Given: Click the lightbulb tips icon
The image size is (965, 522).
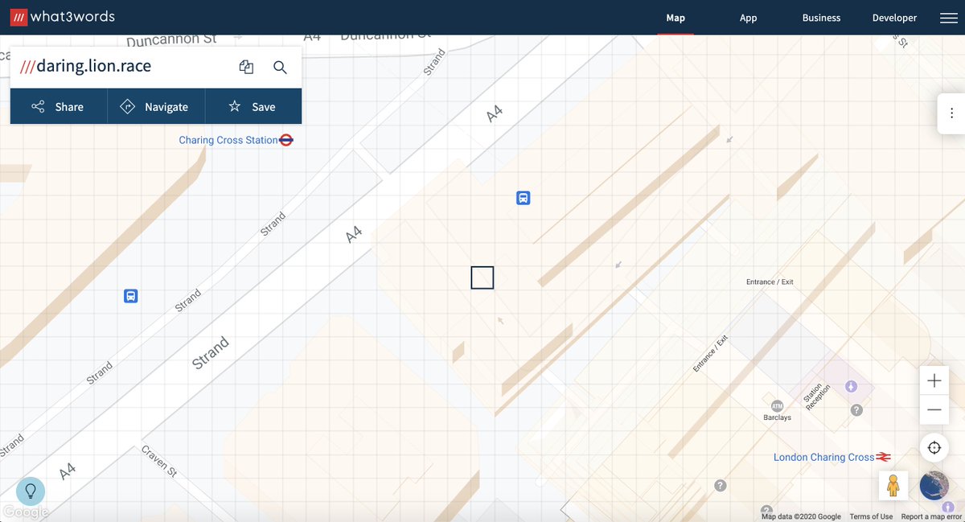Looking at the screenshot, I should [x=31, y=491].
